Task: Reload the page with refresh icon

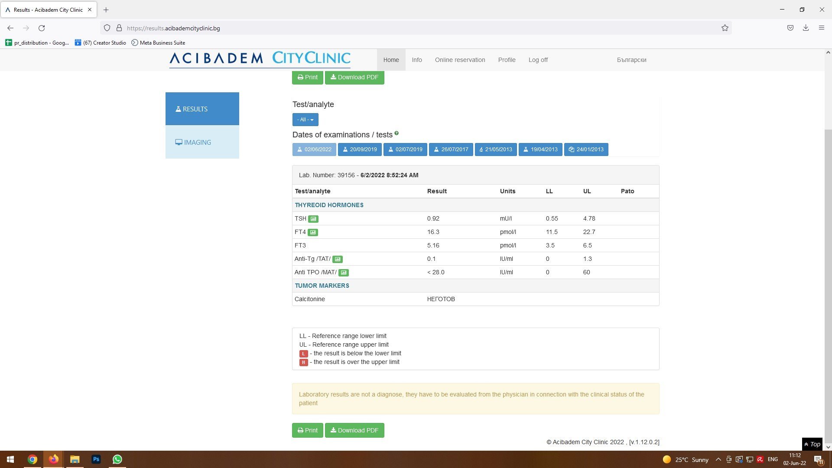Action: pos(42,28)
